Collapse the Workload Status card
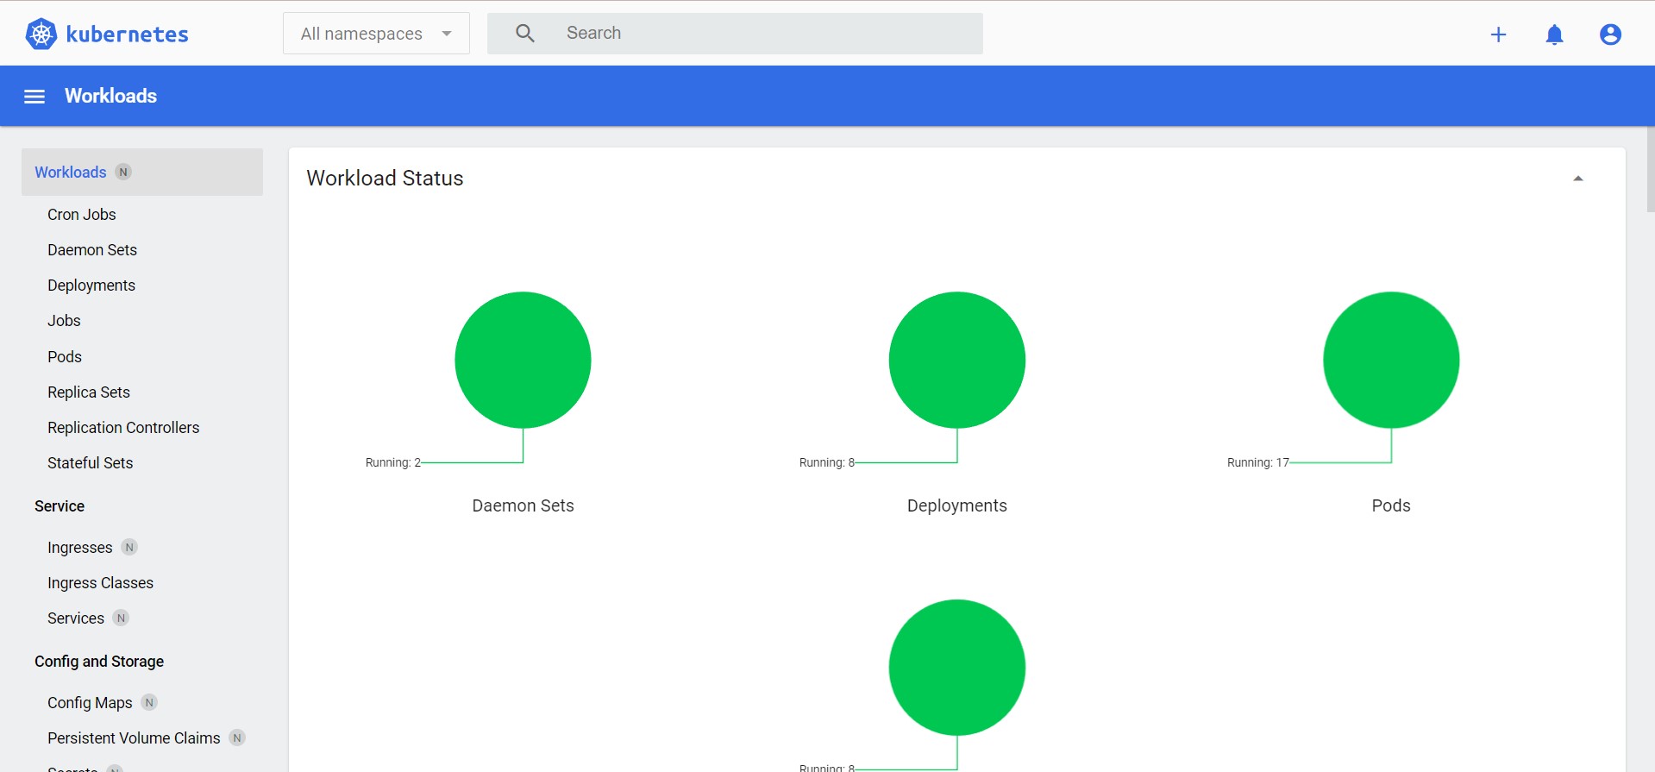 click(1577, 179)
